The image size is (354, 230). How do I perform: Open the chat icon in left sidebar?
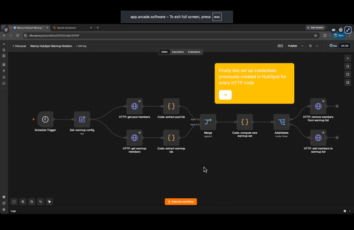[x=4, y=84]
